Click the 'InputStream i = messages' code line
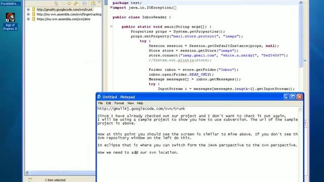 pyautogui.click(x=226, y=89)
